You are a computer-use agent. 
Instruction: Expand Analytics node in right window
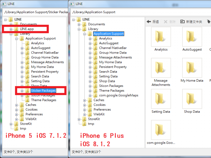(x=90, y=39)
